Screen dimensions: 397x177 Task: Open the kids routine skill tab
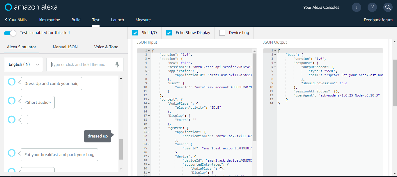click(49, 20)
